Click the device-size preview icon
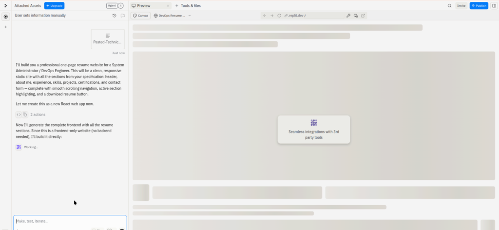499x230 pixels. [x=356, y=16]
